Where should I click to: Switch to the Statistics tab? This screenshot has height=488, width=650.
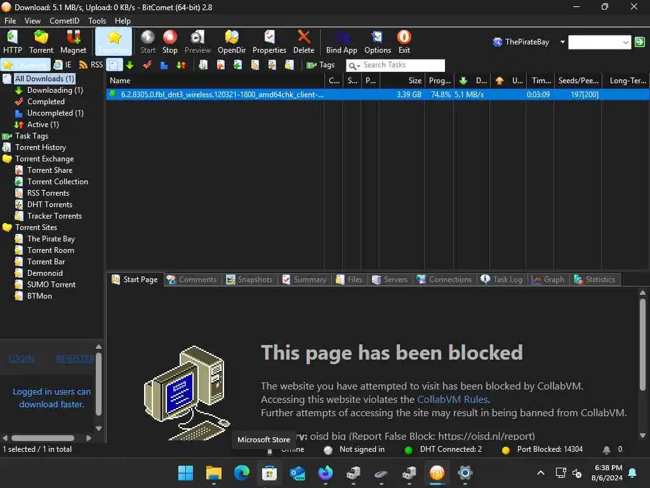(x=594, y=280)
